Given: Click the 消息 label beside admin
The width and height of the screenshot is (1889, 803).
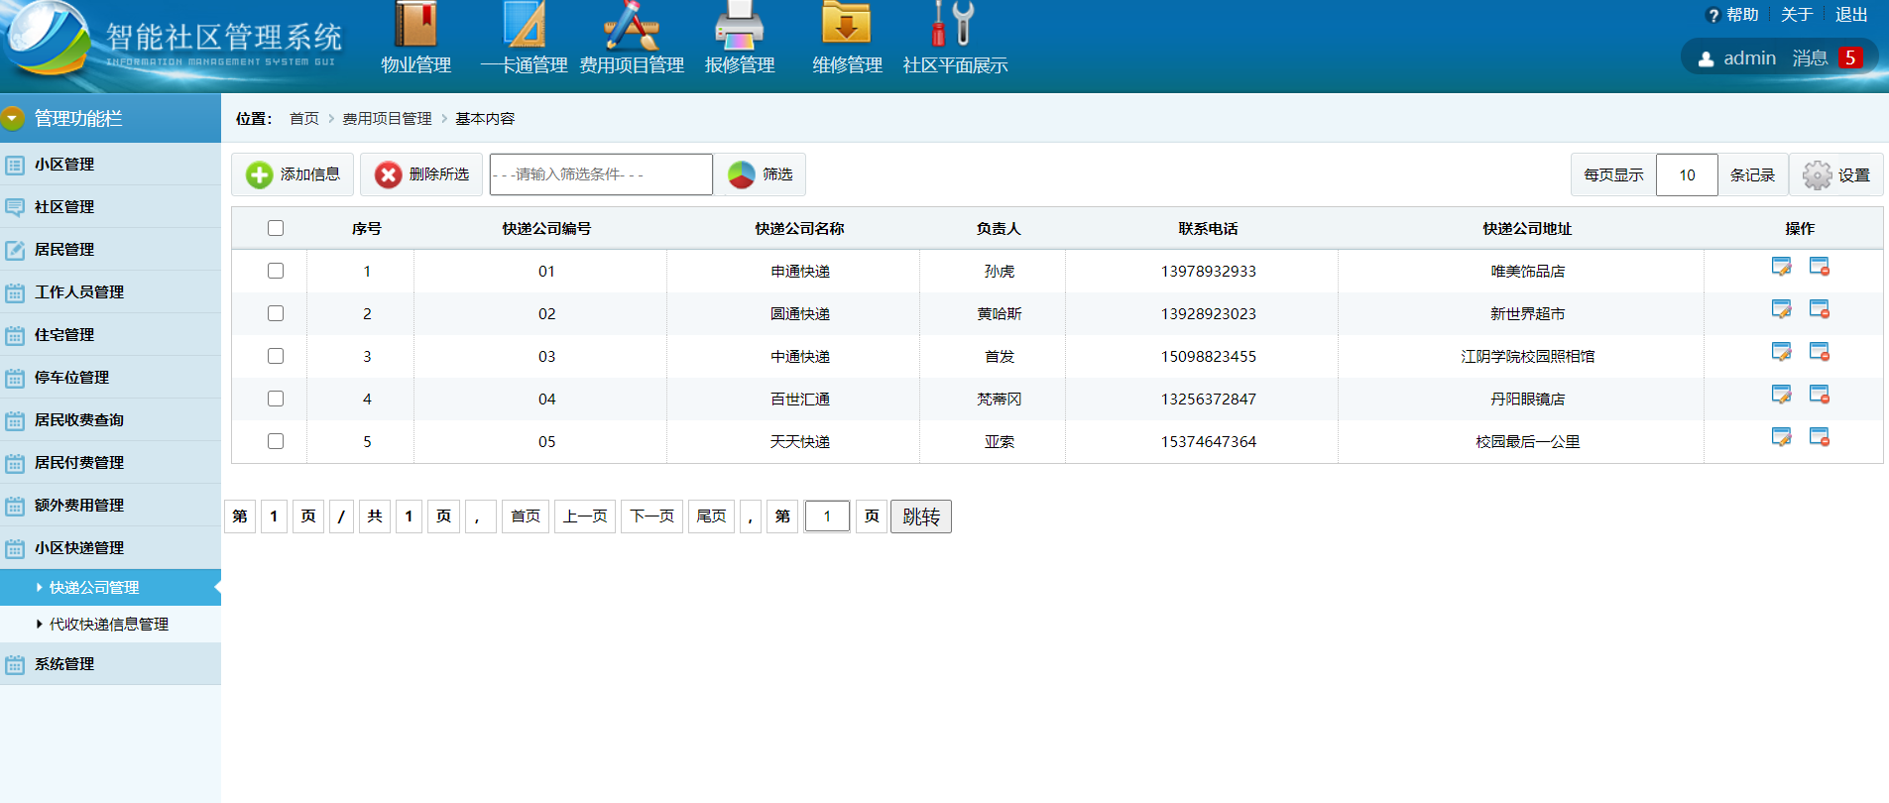Looking at the screenshot, I should 1810,58.
